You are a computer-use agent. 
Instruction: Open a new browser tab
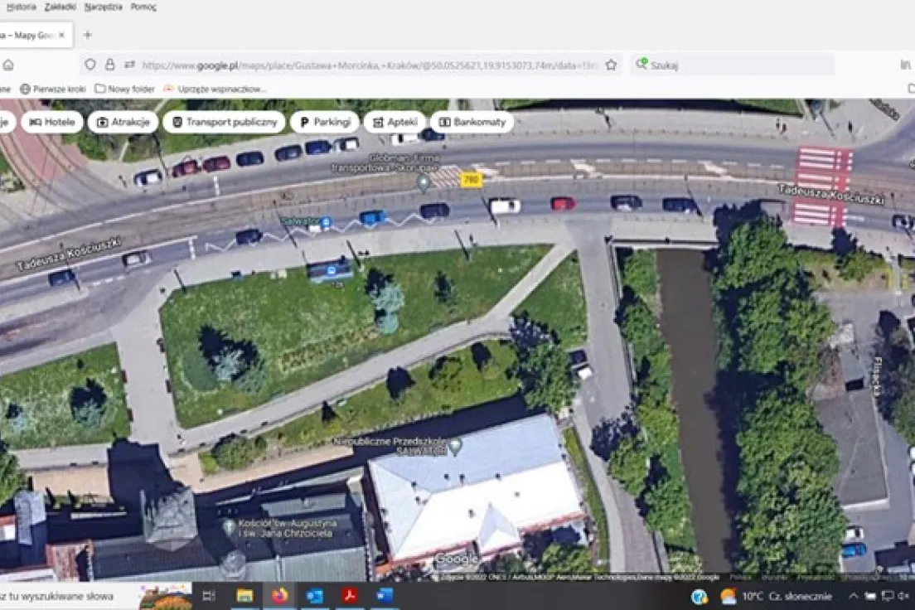click(x=88, y=35)
